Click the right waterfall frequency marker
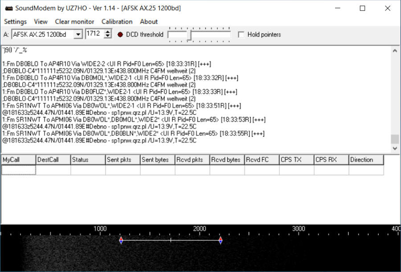Screen dimensions: 401x272 pyautogui.click(x=220, y=240)
